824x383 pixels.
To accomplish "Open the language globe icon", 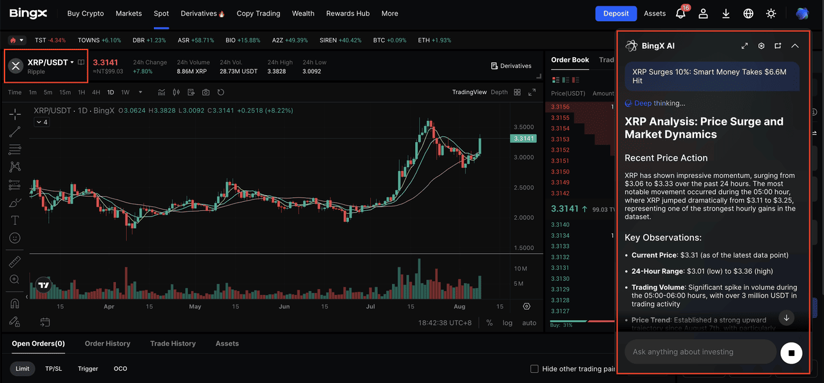I will [x=749, y=13].
